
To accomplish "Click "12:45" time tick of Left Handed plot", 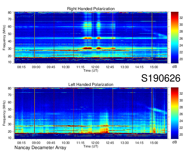I will click(110, 143).
